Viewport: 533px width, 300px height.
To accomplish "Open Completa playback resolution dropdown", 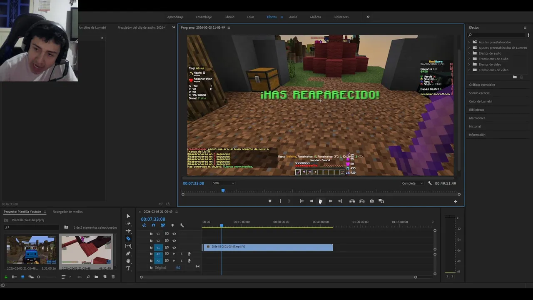I will pos(412,183).
